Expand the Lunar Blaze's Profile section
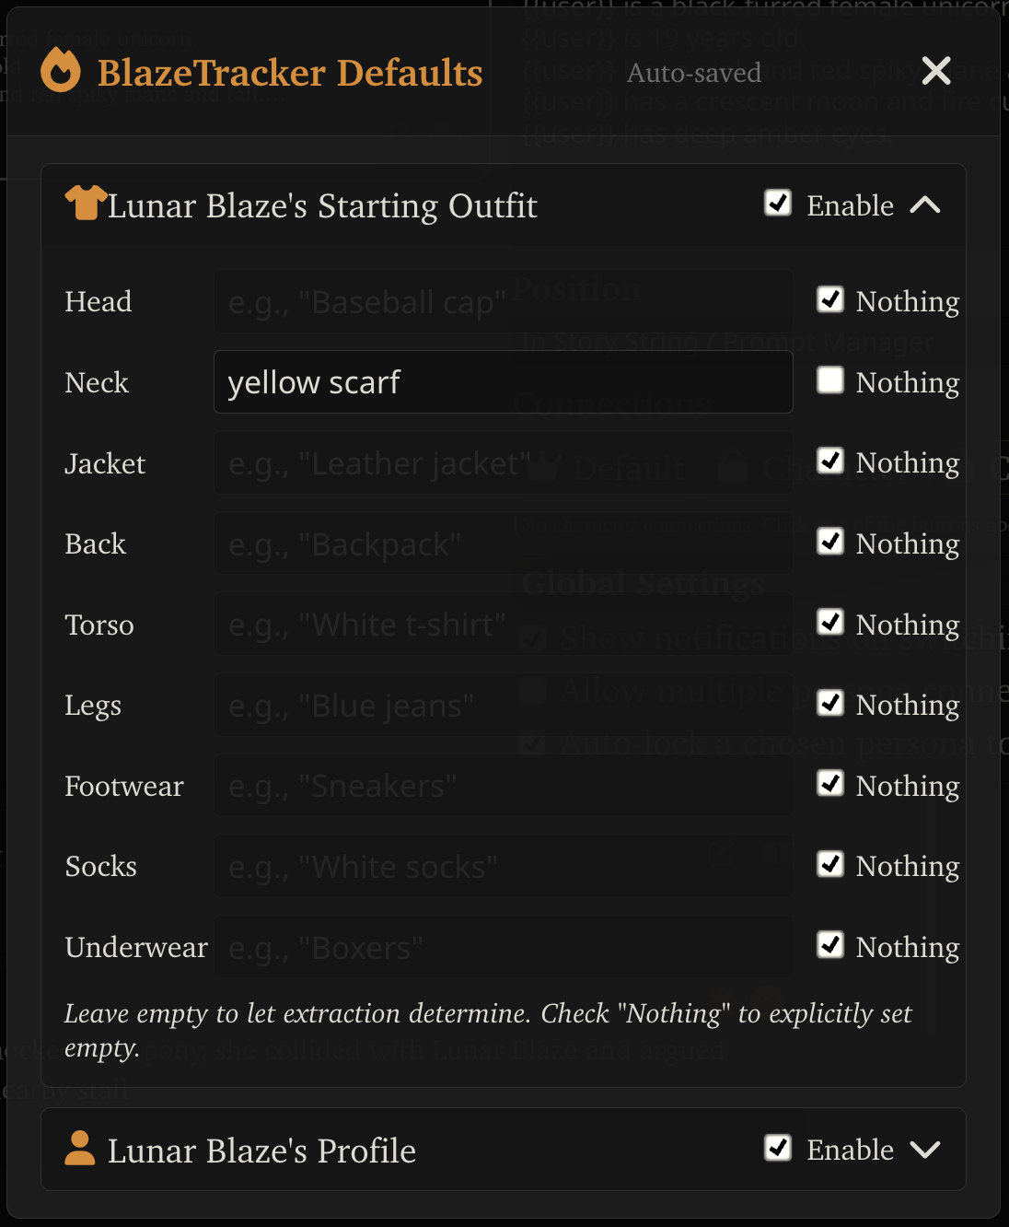The image size is (1009, 1227). (924, 1150)
